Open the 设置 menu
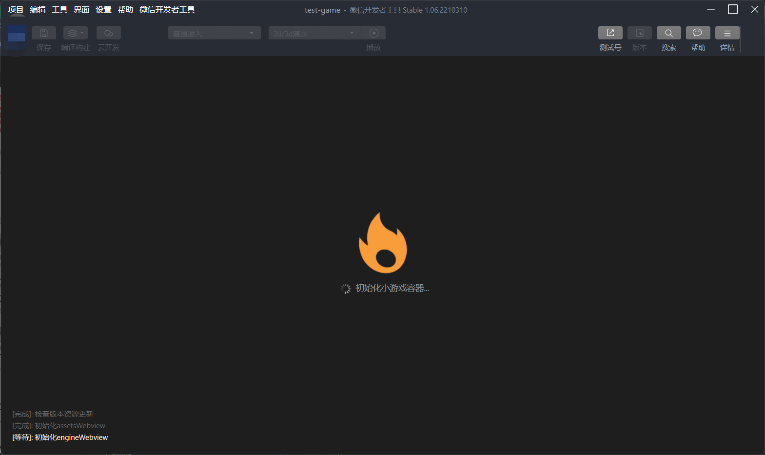The height and width of the screenshot is (455, 765). (103, 10)
